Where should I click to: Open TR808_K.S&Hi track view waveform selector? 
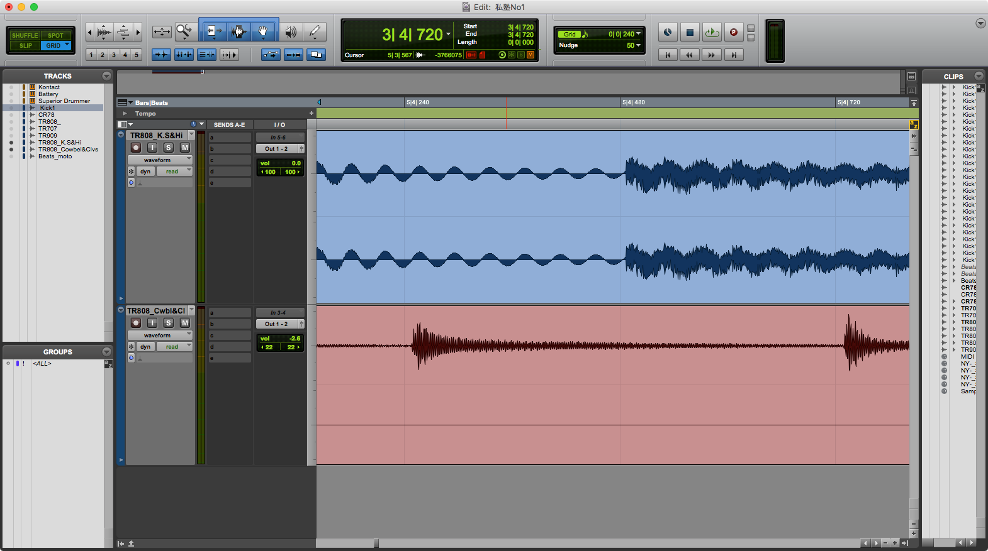(160, 160)
